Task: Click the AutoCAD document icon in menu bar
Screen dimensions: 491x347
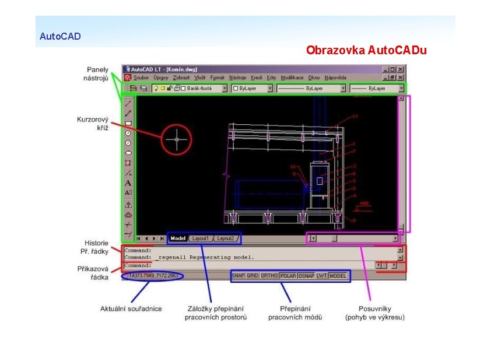Action: [128, 78]
